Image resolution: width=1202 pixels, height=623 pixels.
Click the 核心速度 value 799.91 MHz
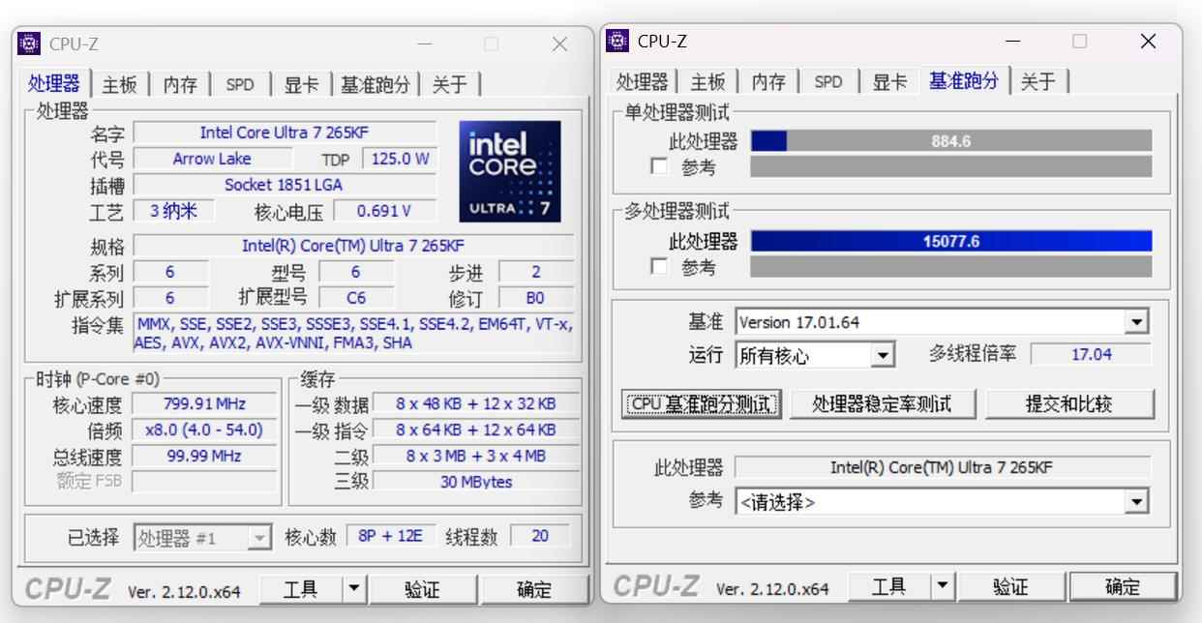click(x=204, y=403)
